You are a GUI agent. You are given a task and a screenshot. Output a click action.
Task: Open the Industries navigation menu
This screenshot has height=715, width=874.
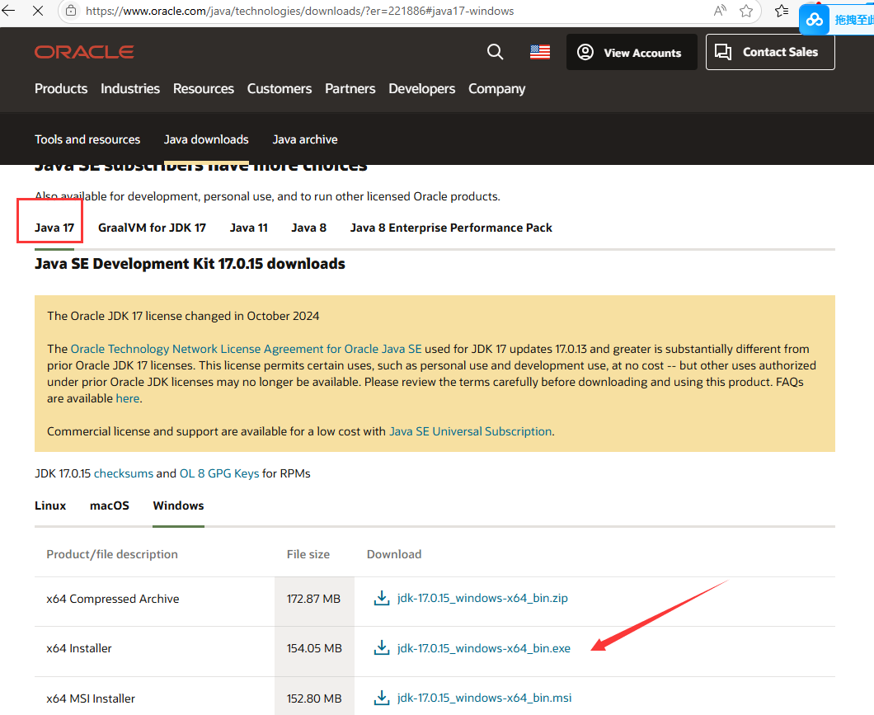click(x=130, y=88)
